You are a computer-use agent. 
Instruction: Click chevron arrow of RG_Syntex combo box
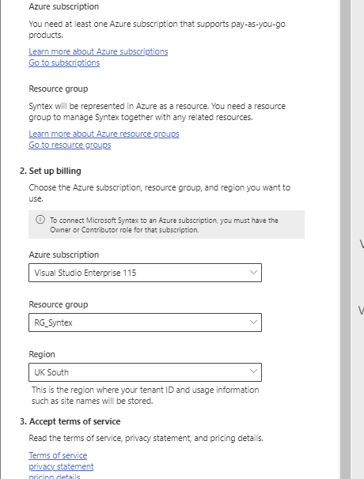pos(253,322)
